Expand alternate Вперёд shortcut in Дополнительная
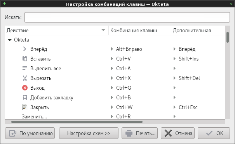The image size is (235, 144). point(174,49)
